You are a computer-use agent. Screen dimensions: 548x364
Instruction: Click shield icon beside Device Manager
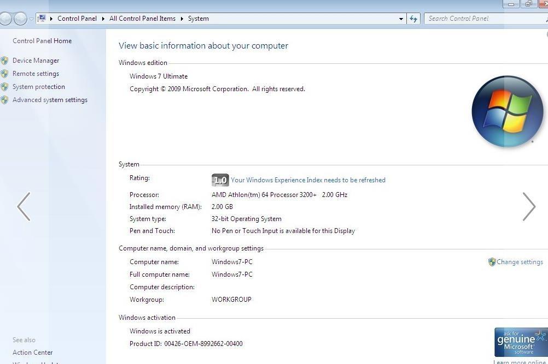[x=4, y=61]
